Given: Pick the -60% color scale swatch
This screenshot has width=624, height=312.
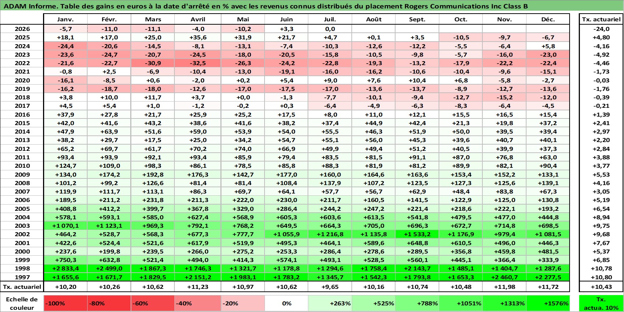Looking at the screenshot, I should 153,304.
